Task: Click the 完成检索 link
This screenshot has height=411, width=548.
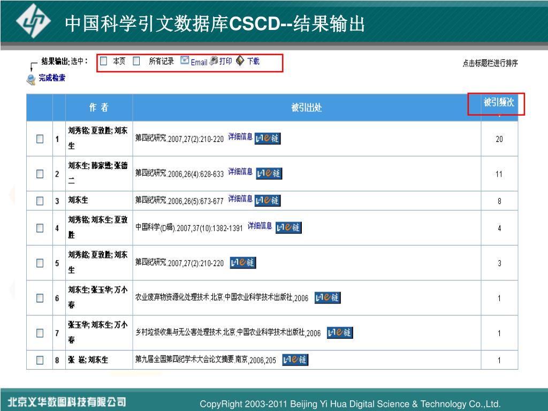Action: coord(52,78)
